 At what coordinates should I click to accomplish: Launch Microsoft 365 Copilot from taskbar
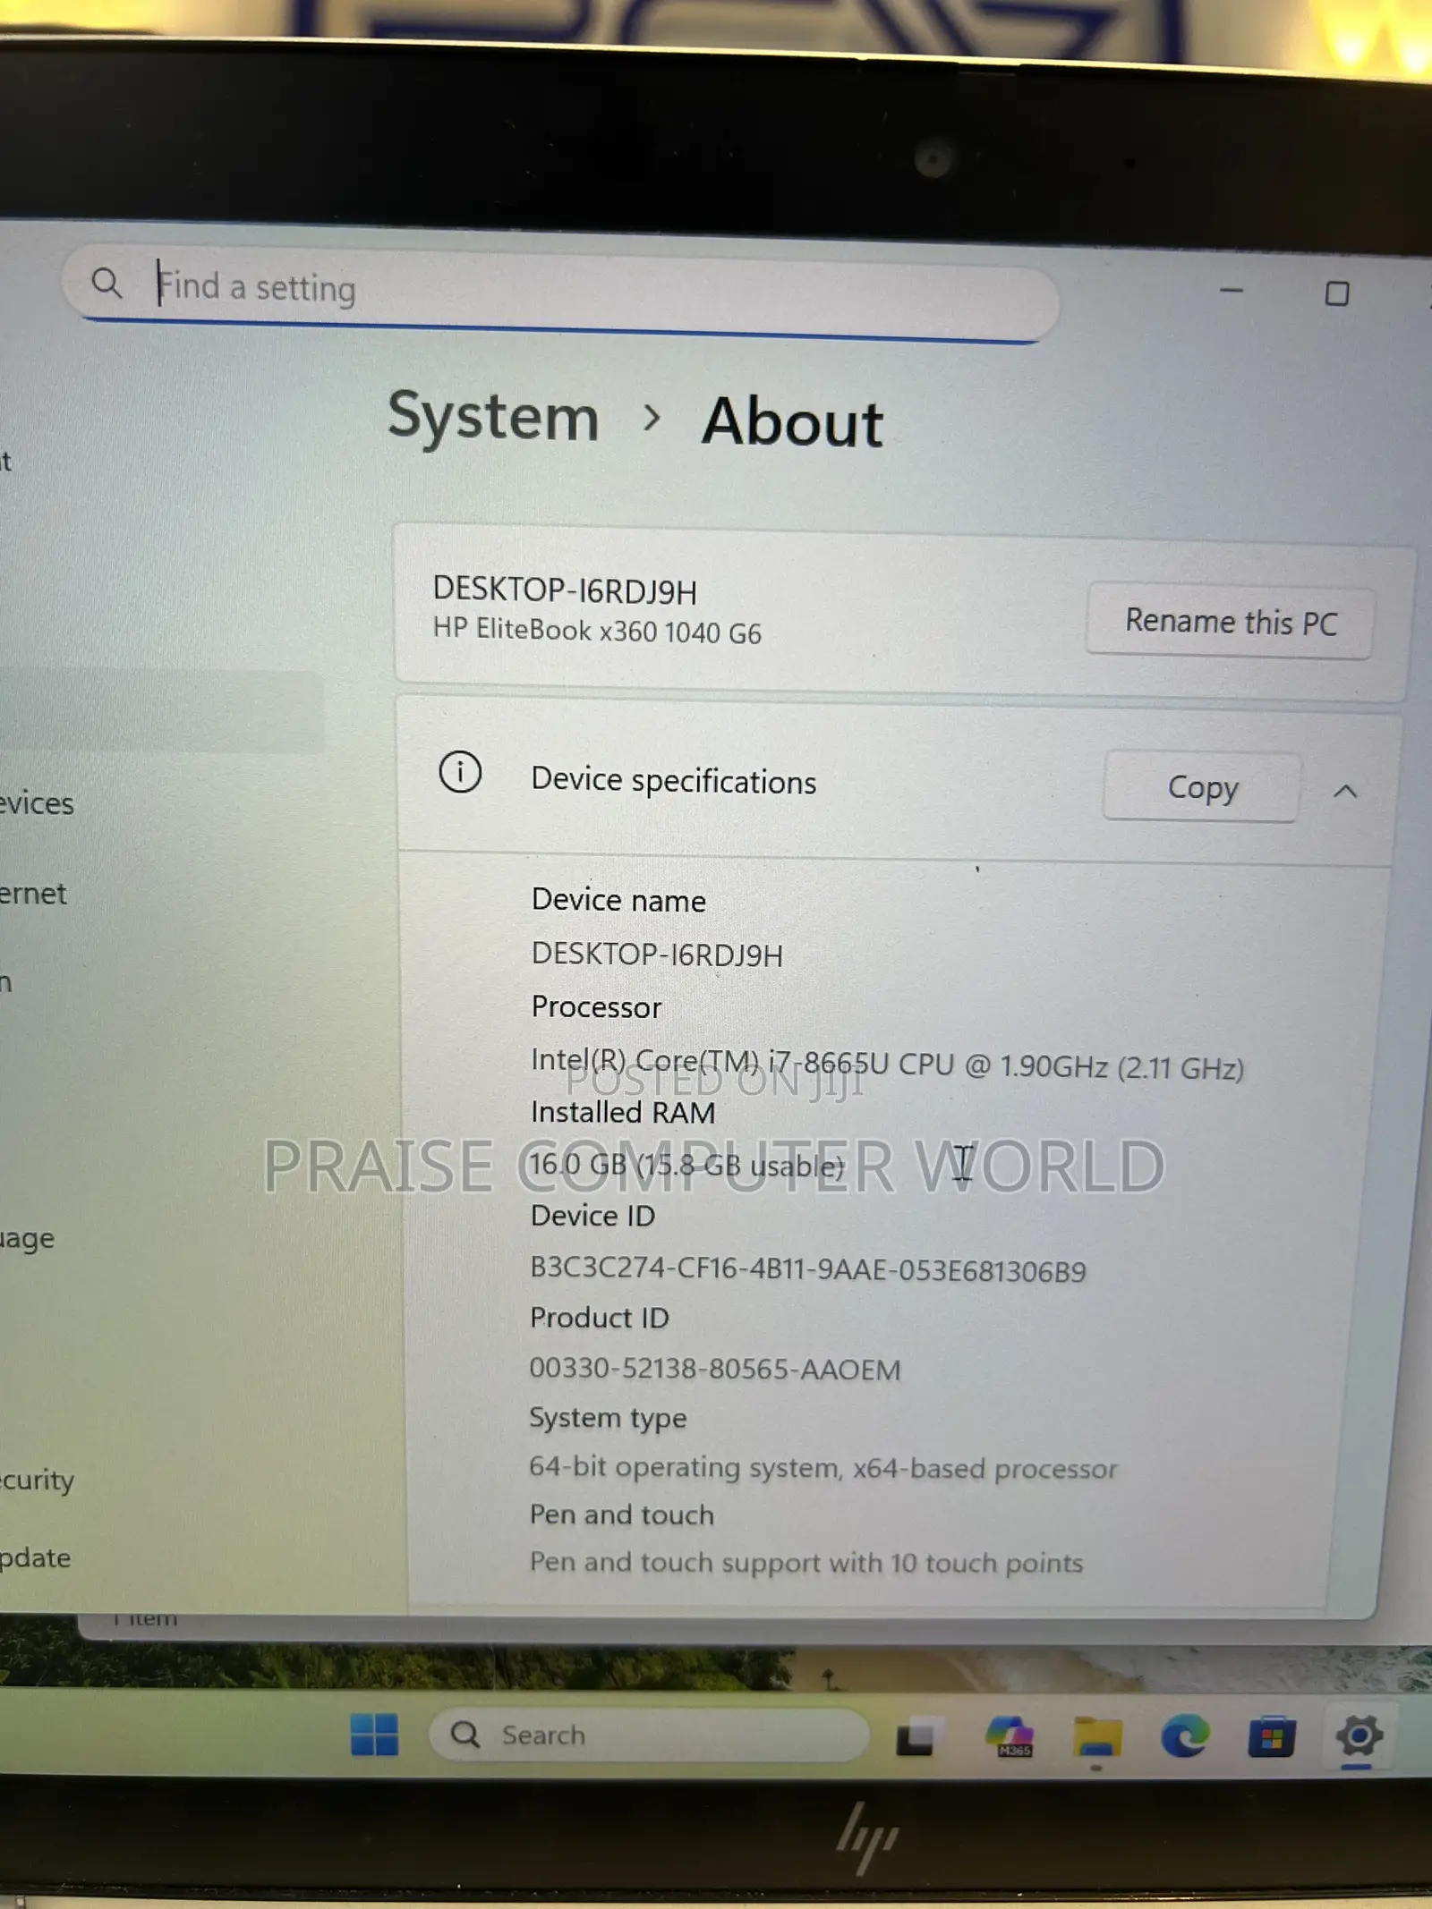[x=1010, y=1736]
